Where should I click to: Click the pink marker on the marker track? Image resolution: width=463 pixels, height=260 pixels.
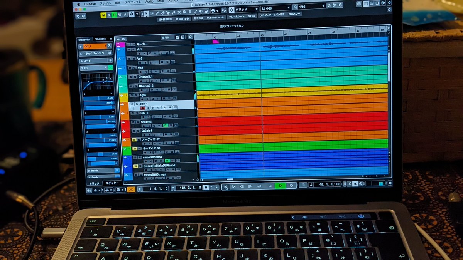pos(216,41)
